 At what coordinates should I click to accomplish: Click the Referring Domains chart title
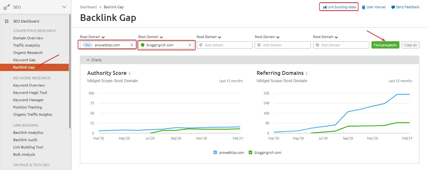point(280,73)
